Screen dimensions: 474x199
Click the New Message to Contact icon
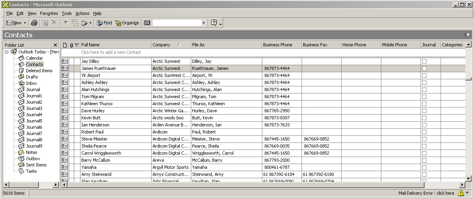(75, 23)
